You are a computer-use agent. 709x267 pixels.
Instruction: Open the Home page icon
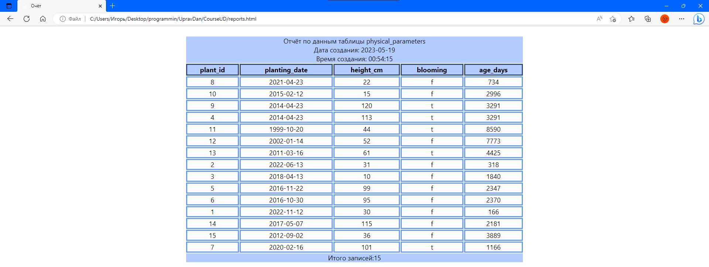[x=43, y=19]
